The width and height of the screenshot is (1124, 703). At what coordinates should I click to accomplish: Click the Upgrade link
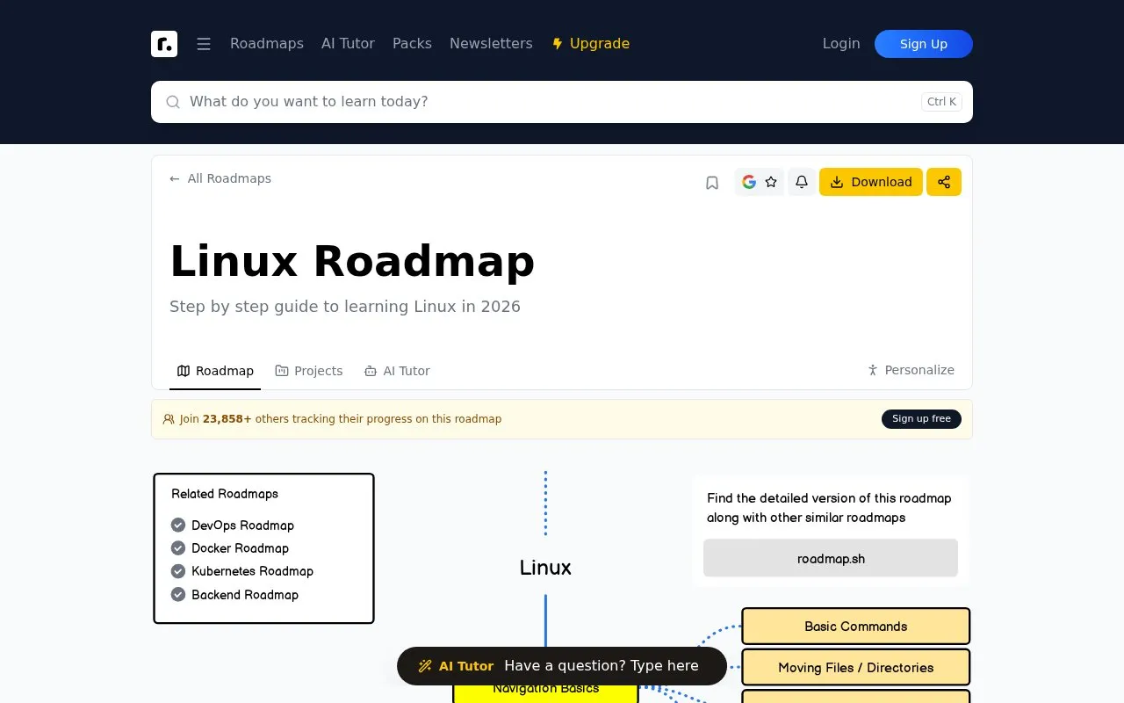590,44
